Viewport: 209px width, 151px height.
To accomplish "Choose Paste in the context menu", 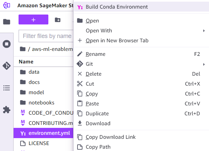I will 141,104.
